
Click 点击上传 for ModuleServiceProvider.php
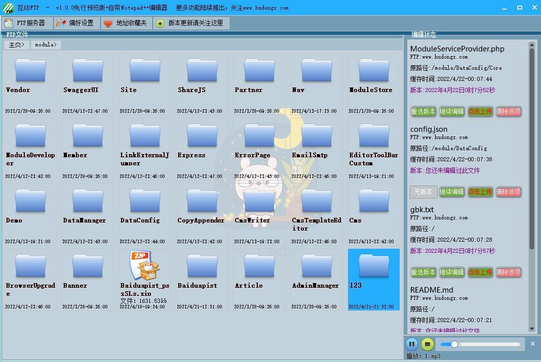pyautogui.click(x=480, y=111)
